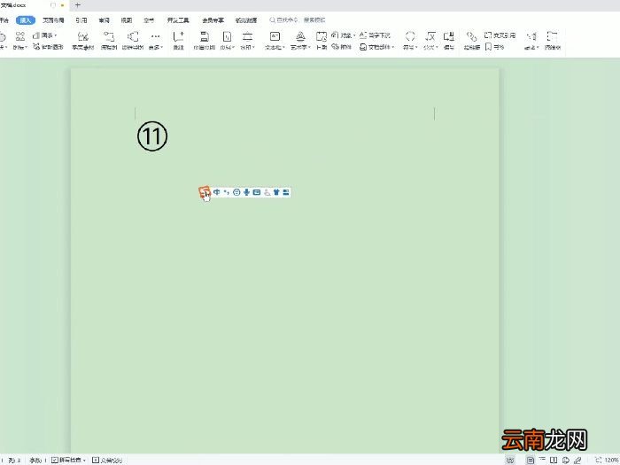The width and height of the screenshot is (620, 465).
Task: Open the Page Layout (页面布局) tab
Action: click(53, 20)
